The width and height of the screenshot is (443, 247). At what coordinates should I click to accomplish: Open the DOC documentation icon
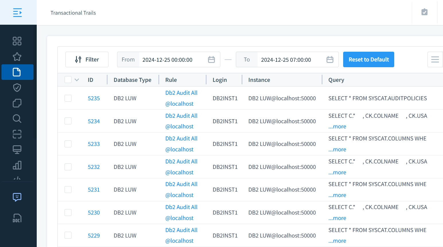17,218
